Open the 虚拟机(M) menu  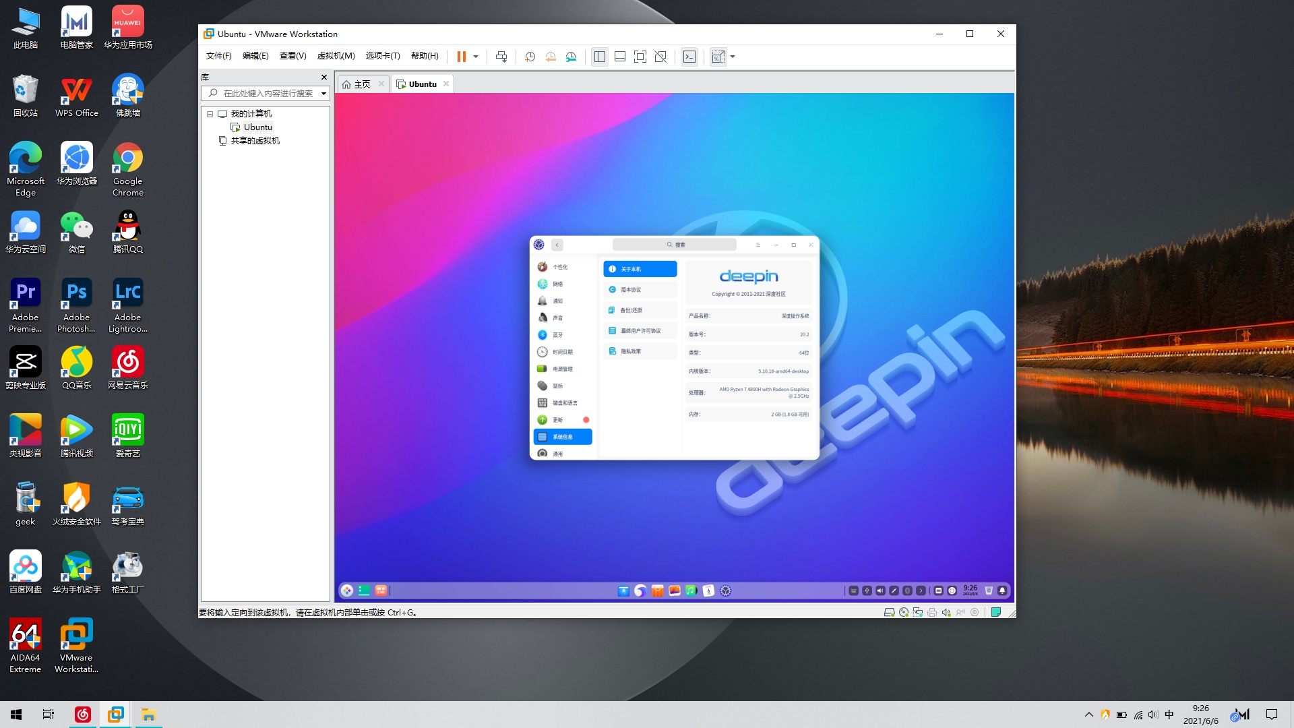pos(336,56)
